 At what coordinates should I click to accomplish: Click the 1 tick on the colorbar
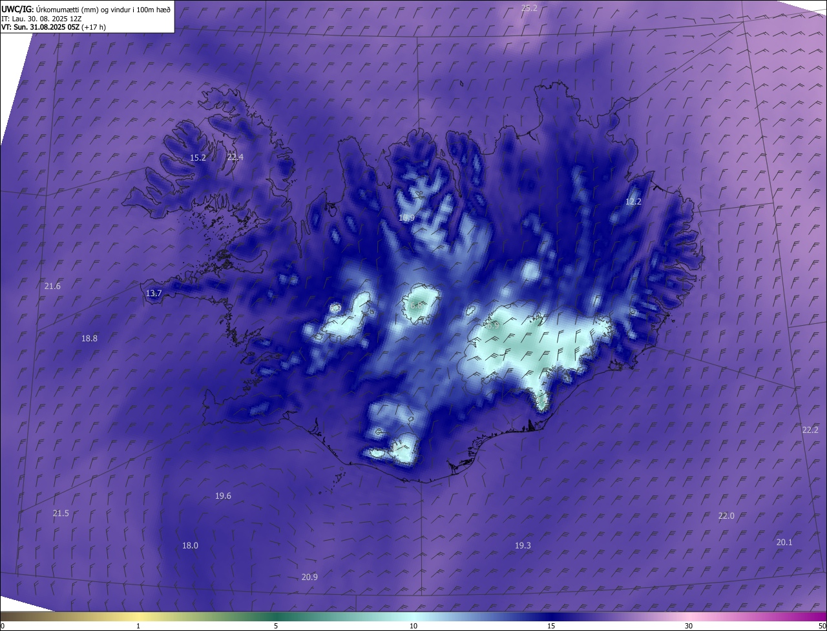[138, 626]
